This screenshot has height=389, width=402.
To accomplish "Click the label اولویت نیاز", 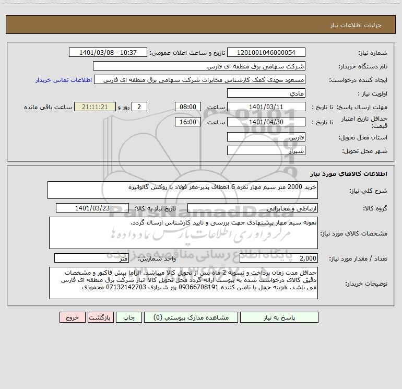I will click(372, 94).
